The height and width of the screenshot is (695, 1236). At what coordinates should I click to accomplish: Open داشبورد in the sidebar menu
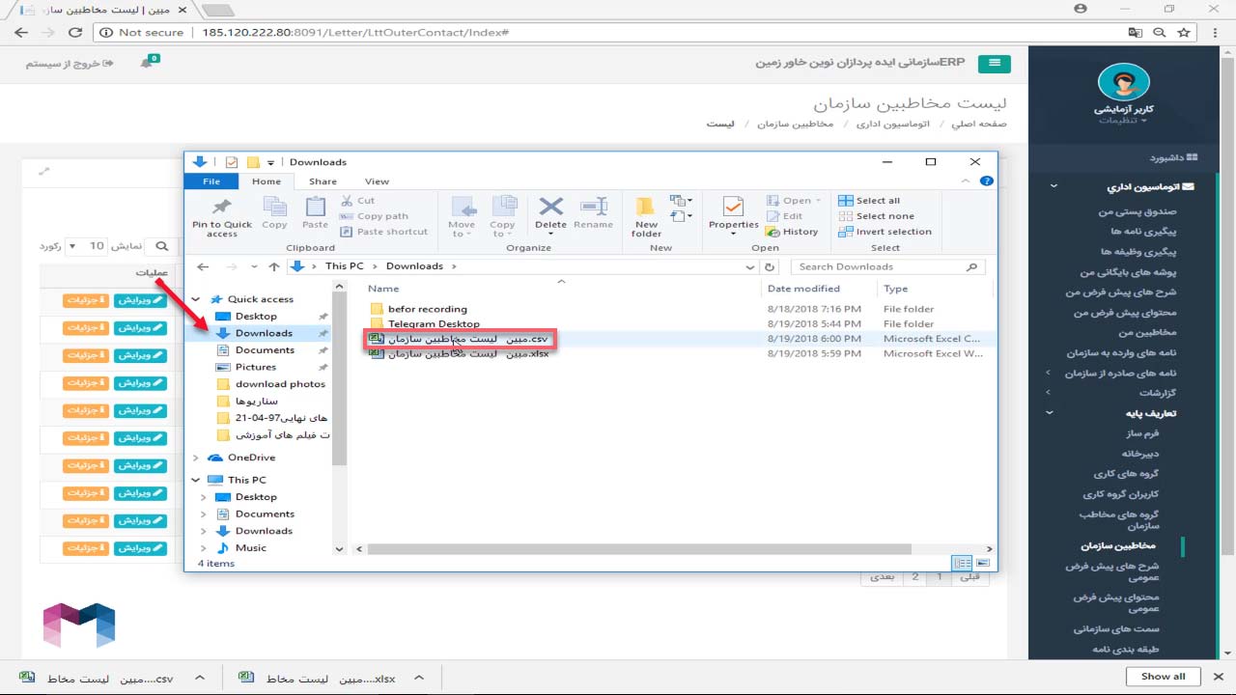[1173, 157]
